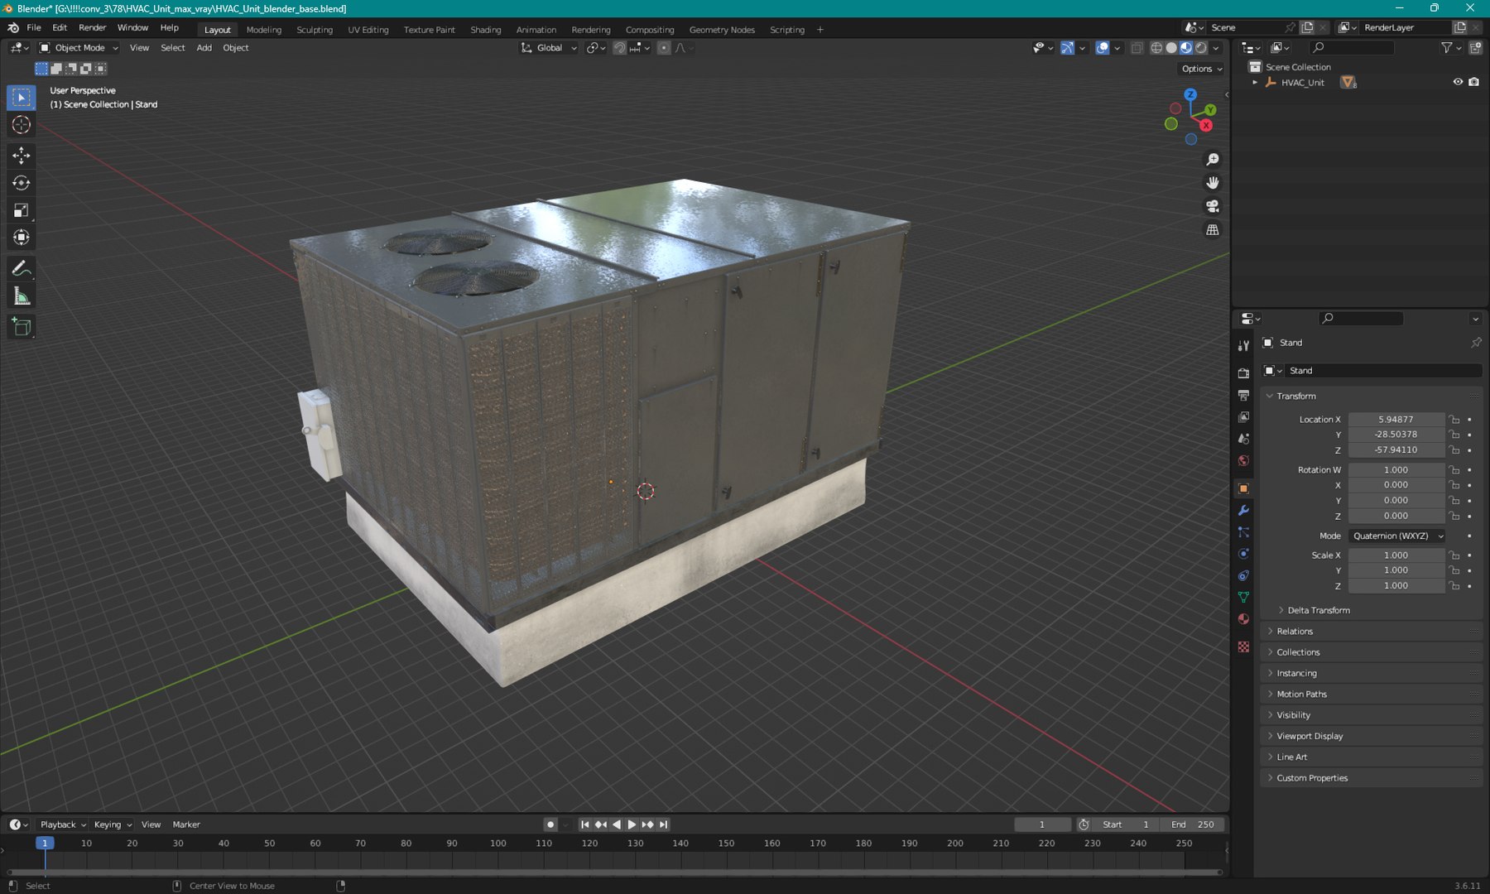Switch orthographic/perspective grid icon
Viewport: 1490px width, 894px height.
coord(1213,230)
